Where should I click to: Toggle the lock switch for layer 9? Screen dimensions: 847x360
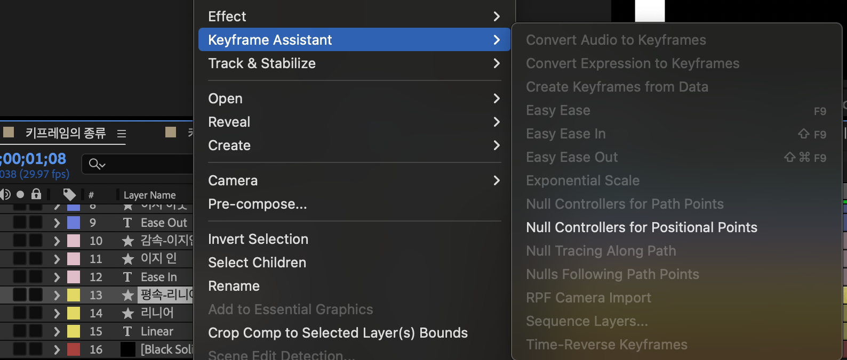[35, 222]
